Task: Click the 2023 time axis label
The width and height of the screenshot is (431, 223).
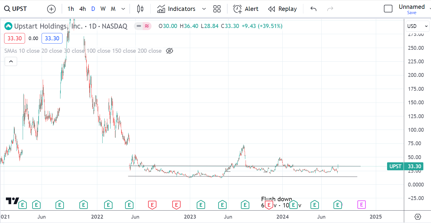Action: coord(190,217)
